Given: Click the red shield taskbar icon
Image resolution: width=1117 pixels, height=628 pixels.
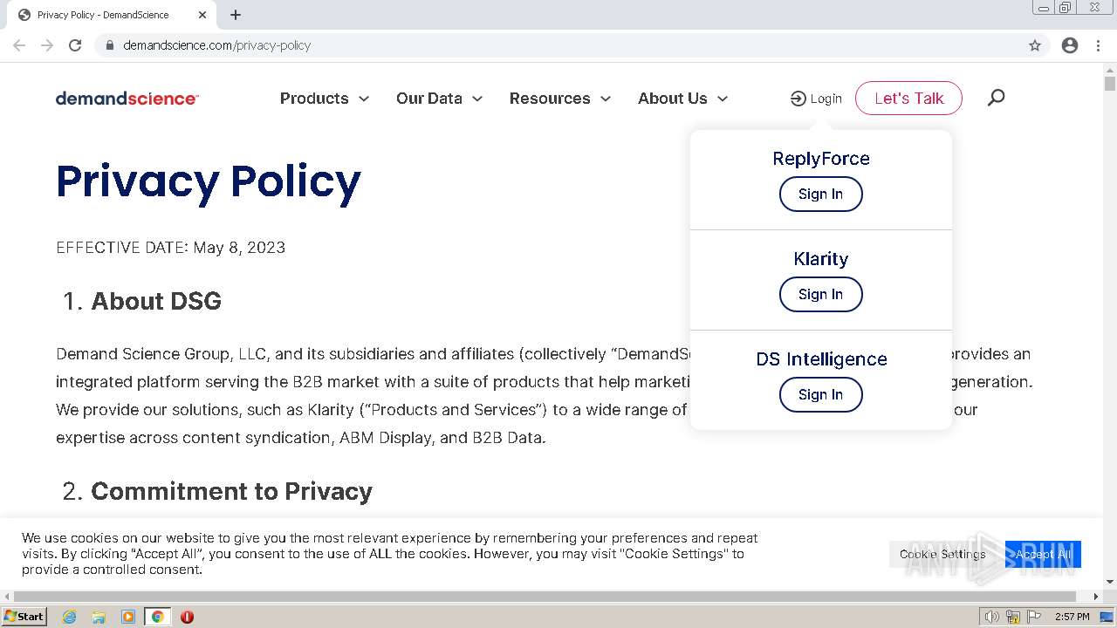Looking at the screenshot, I should click(x=187, y=617).
